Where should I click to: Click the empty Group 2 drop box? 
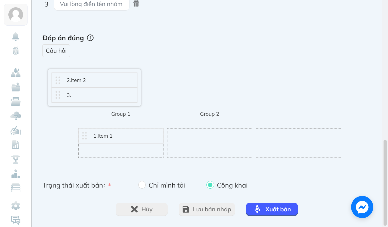[210, 143]
